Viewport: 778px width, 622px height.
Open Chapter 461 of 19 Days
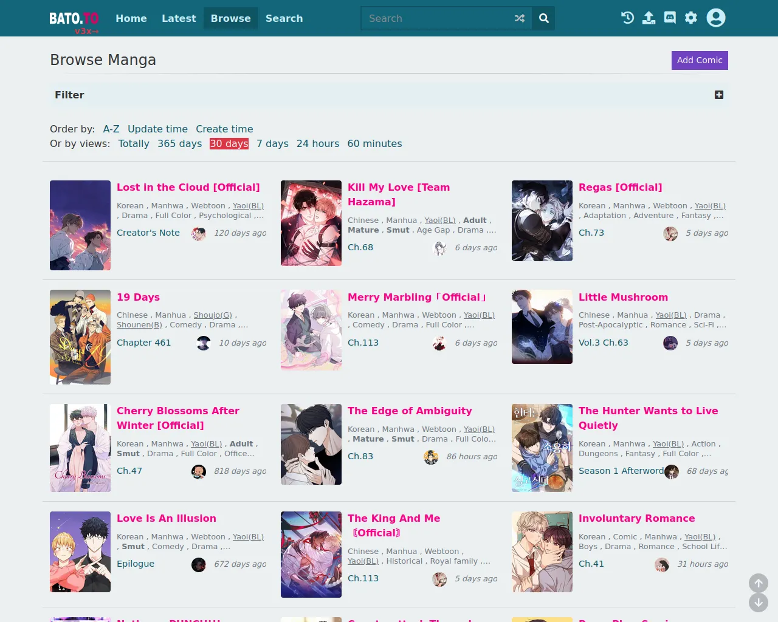tap(143, 343)
